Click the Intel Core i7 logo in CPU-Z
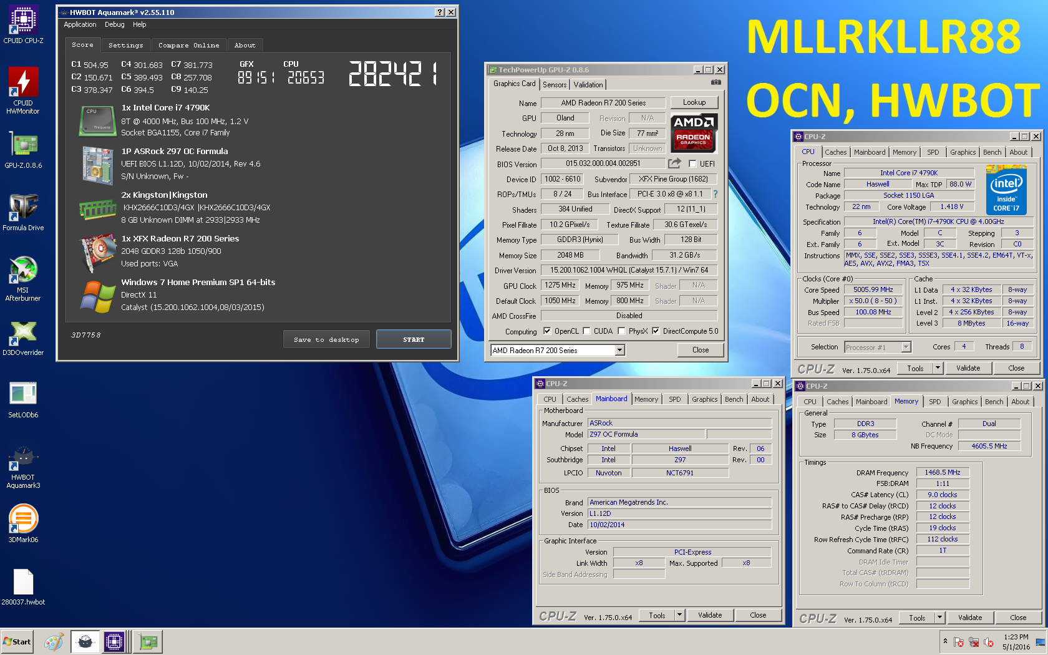This screenshot has height=655, width=1048. [x=1006, y=191]
